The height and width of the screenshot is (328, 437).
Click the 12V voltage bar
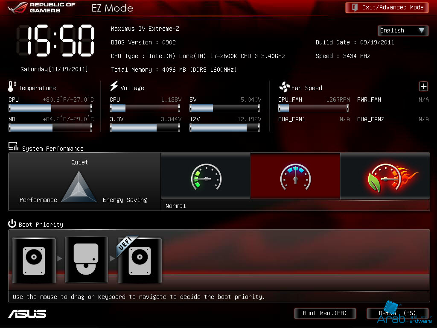pyautogui.click(x=224, y=128)
